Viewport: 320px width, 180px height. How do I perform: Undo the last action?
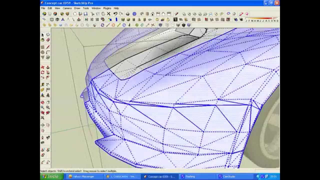(115, 14)
